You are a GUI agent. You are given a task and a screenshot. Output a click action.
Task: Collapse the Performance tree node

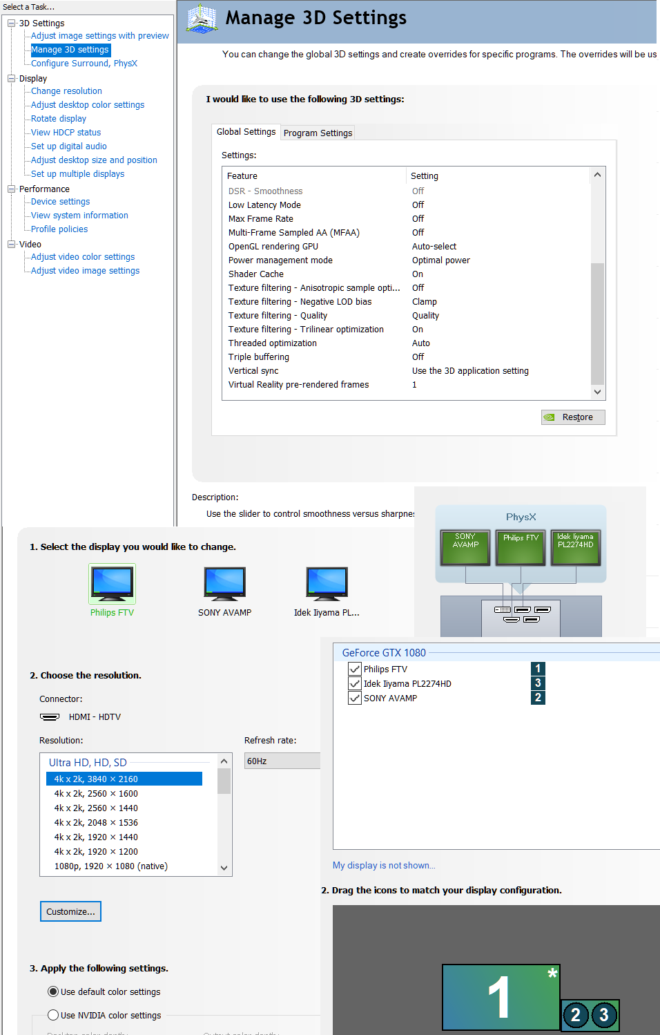(12, 189)
